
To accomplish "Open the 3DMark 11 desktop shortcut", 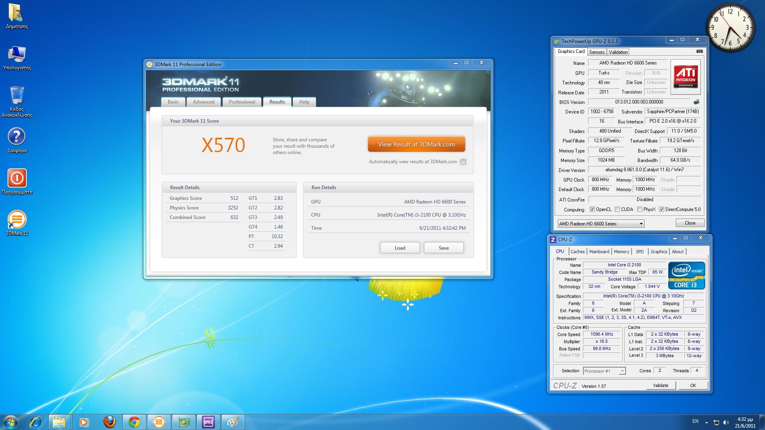I will [17, 223].
